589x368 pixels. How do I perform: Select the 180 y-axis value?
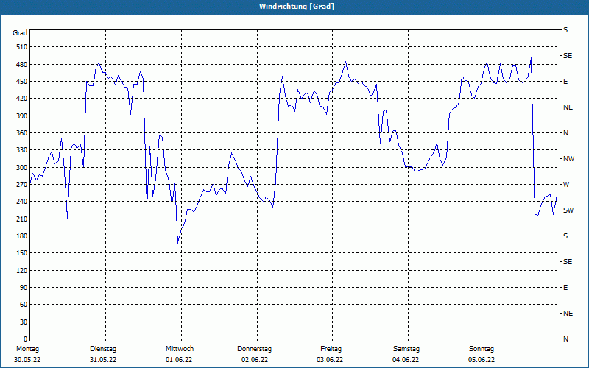click(x=22, y=236)
